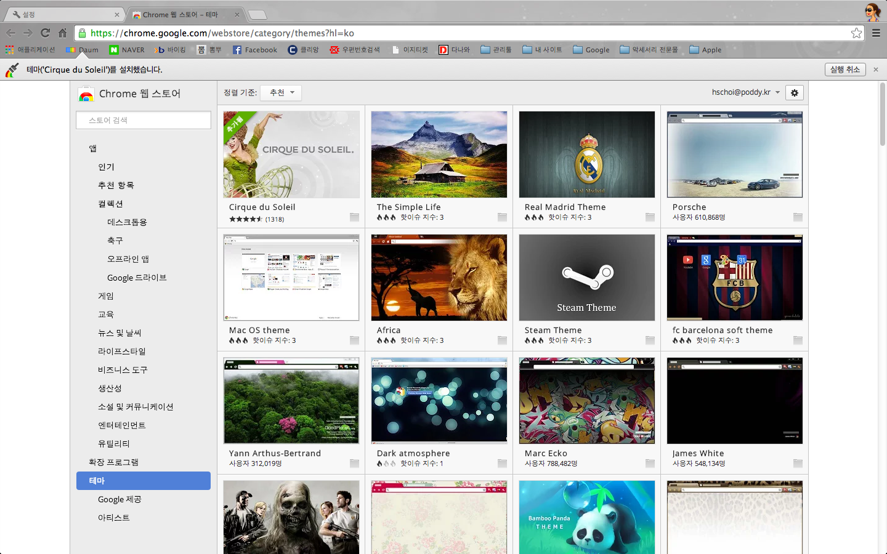This screenshot has height=554, width=887.
Task: Open the Cirque du Soleil theme thumbnail
Action: (x=291, y=155)
